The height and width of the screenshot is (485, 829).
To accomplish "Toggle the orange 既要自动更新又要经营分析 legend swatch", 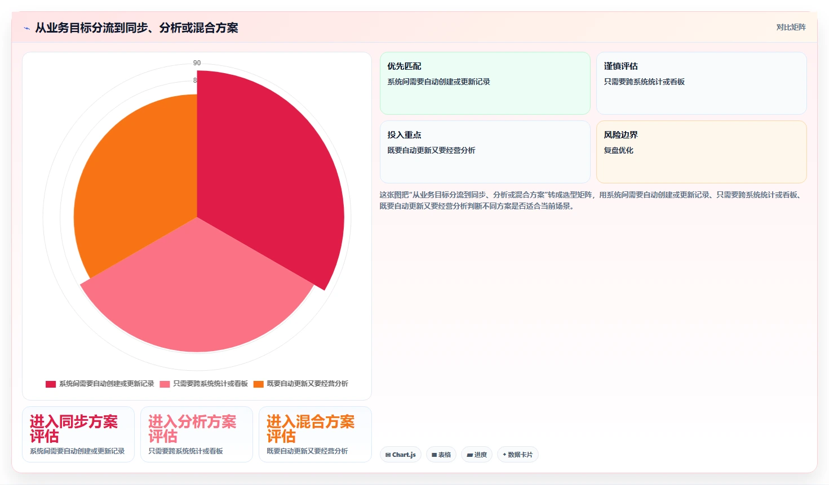I will (x=258, y=384).
